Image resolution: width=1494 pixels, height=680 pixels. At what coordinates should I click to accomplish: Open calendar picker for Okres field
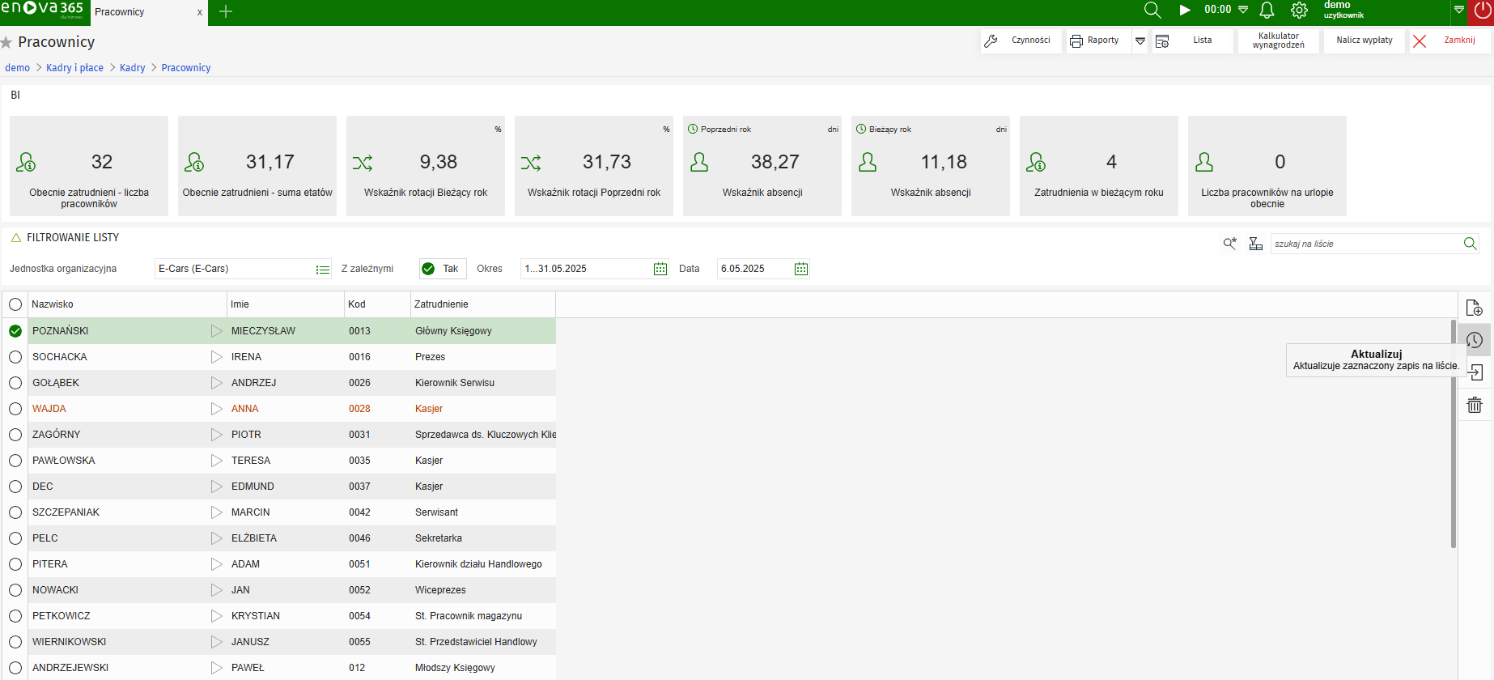coord(660,269)
